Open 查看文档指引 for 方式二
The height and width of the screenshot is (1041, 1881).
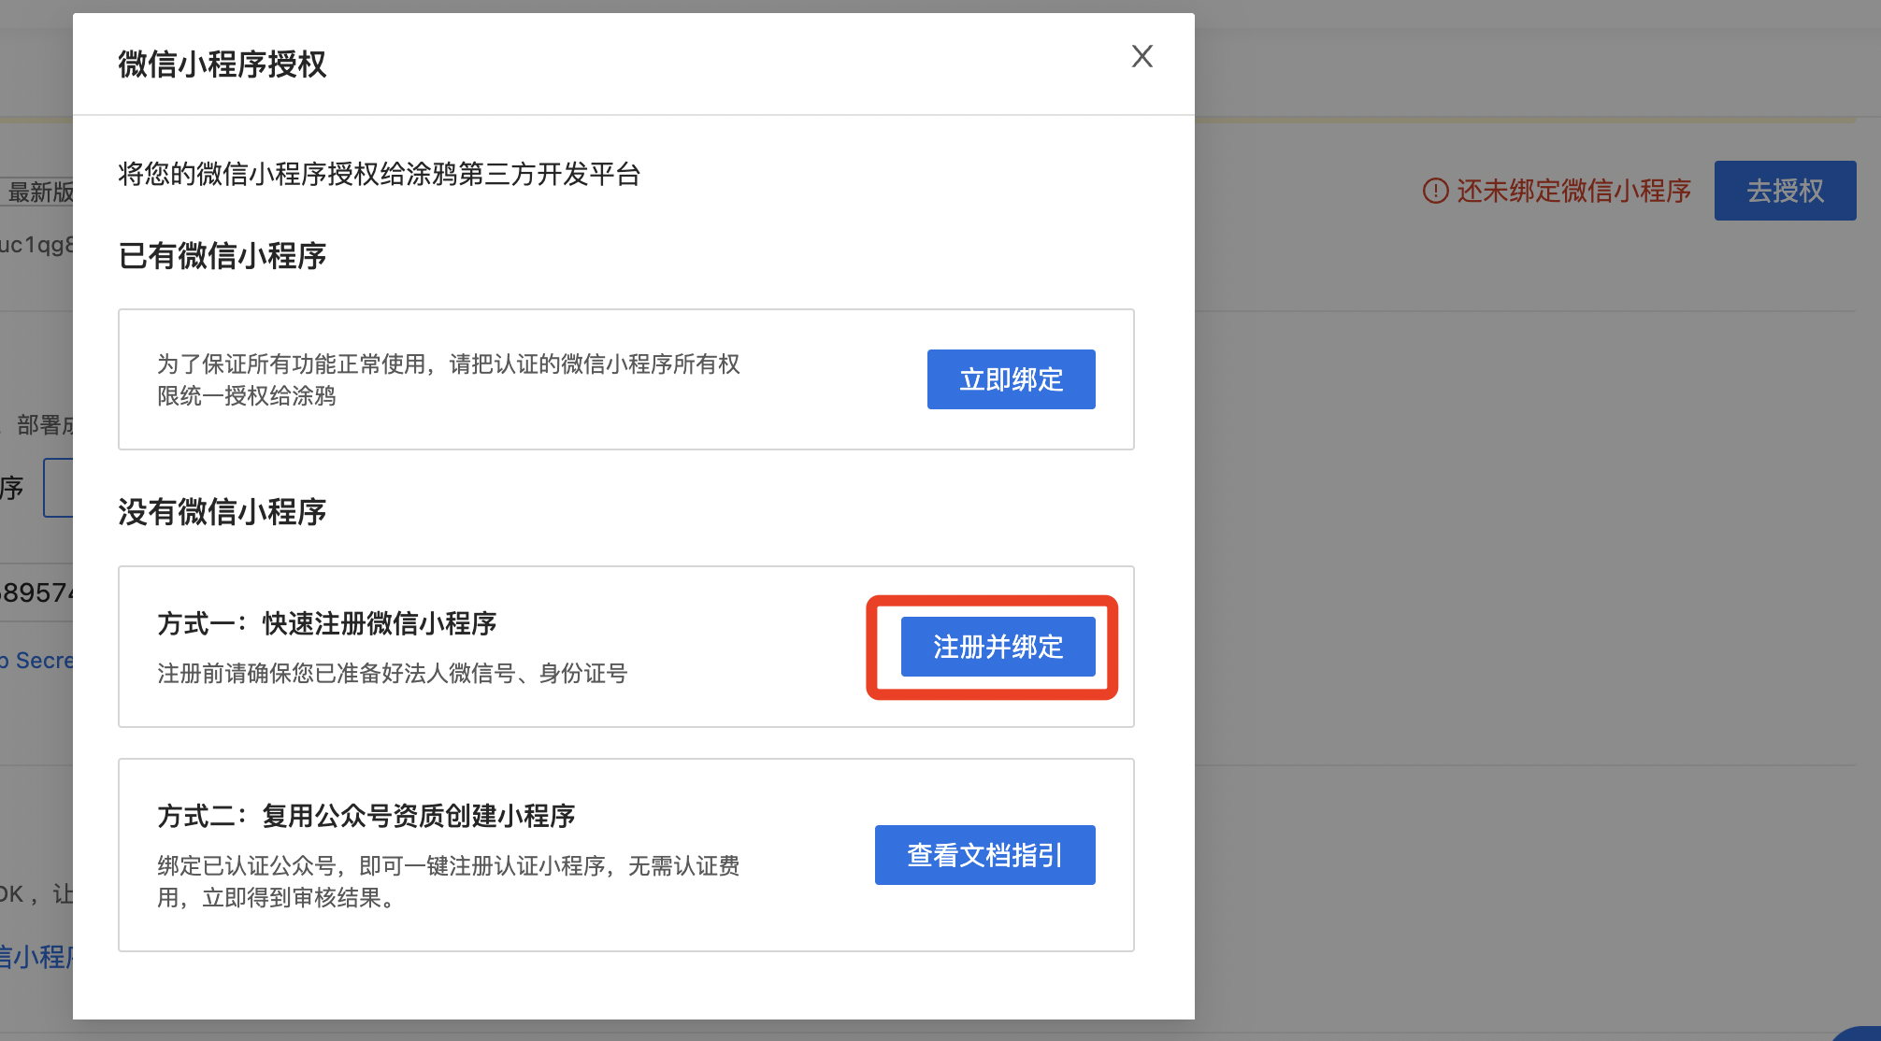[x=984, y=855]
